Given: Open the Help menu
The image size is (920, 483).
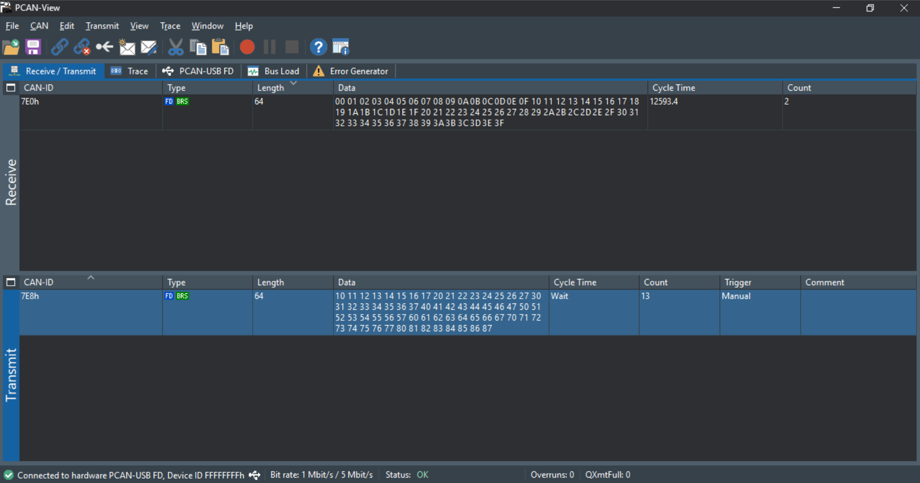Looking at the screenshot, I should coord(244,26).
